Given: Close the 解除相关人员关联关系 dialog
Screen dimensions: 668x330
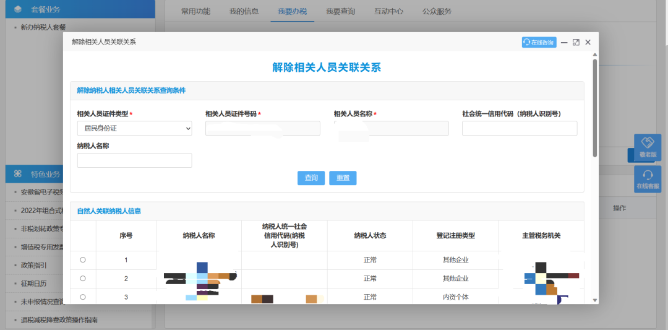Looking at the screenshot, I should pyautogui.click(x=588, y=42).
